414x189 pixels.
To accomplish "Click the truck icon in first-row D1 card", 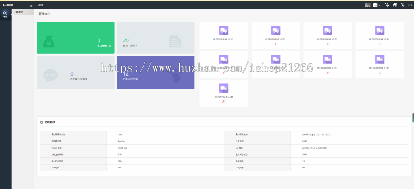I will click(x=224, y=31).
